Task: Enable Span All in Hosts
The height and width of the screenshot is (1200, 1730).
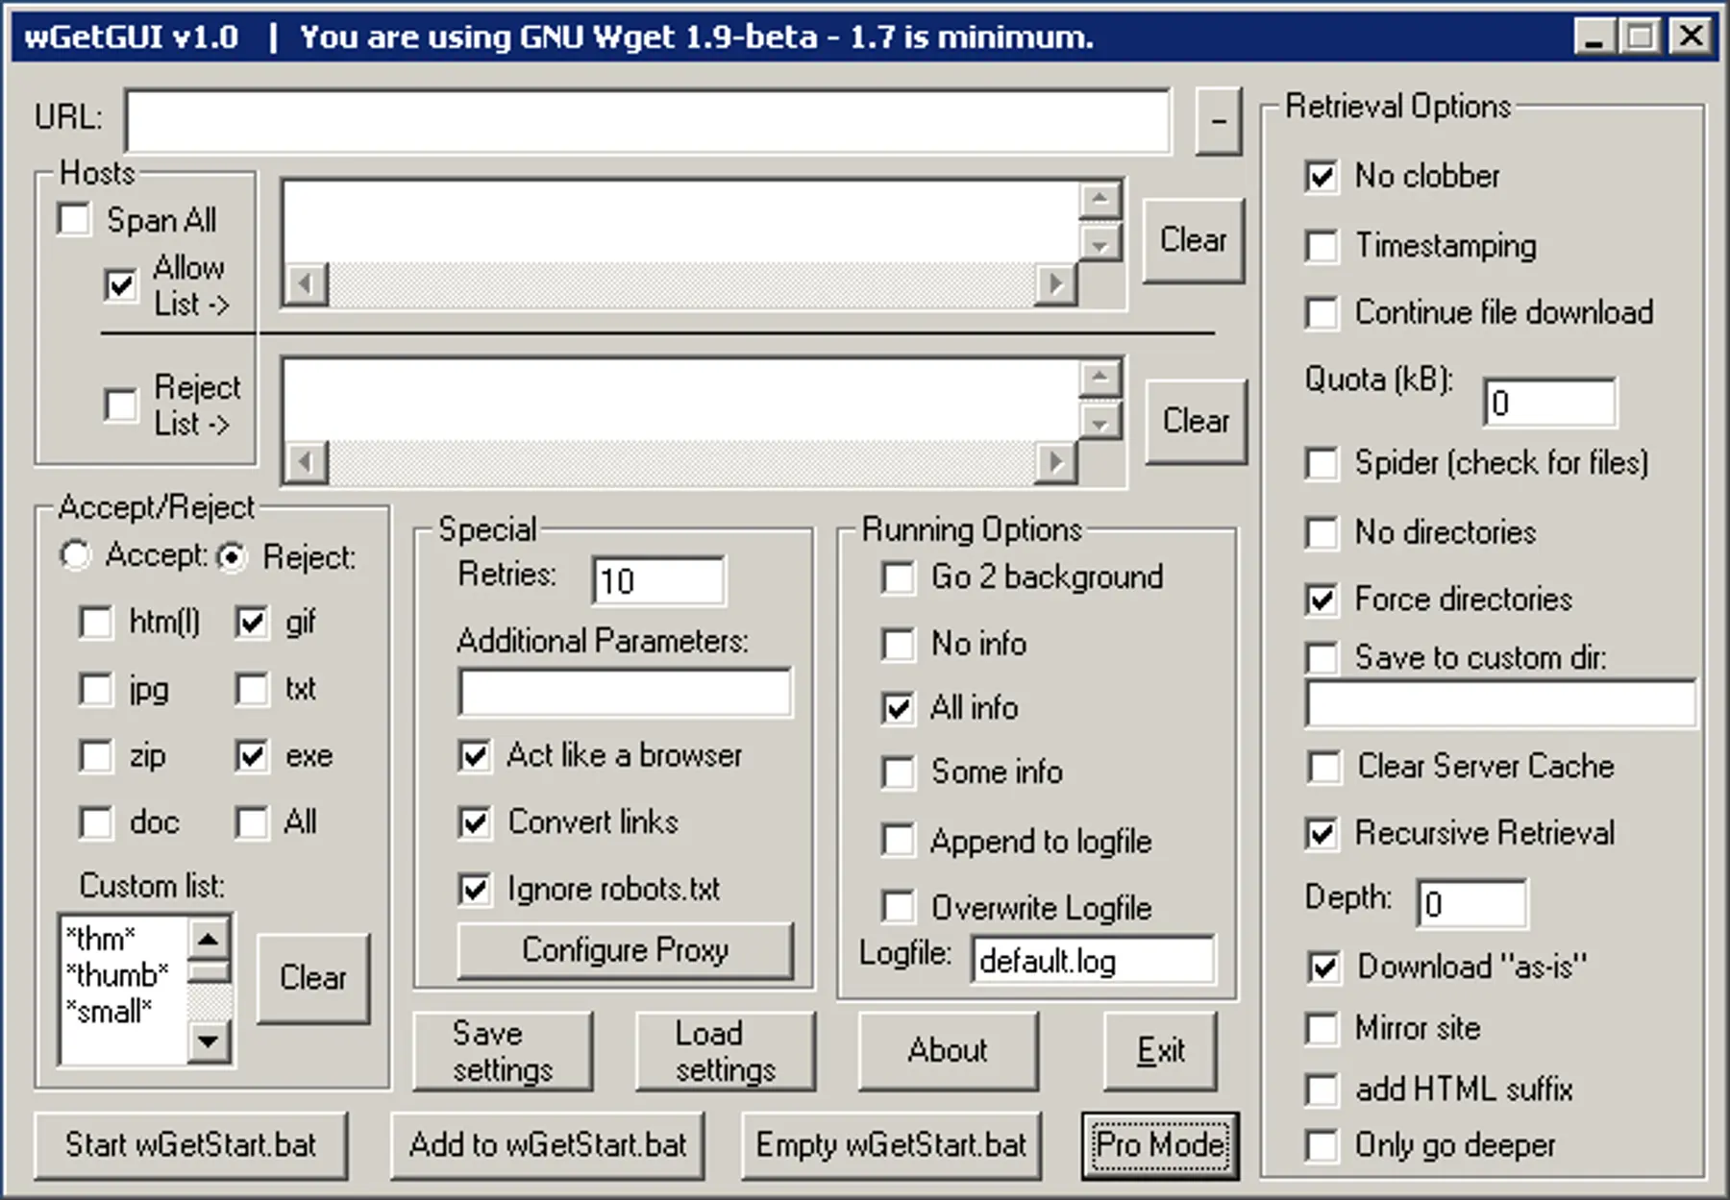Action: pos(72,220)
